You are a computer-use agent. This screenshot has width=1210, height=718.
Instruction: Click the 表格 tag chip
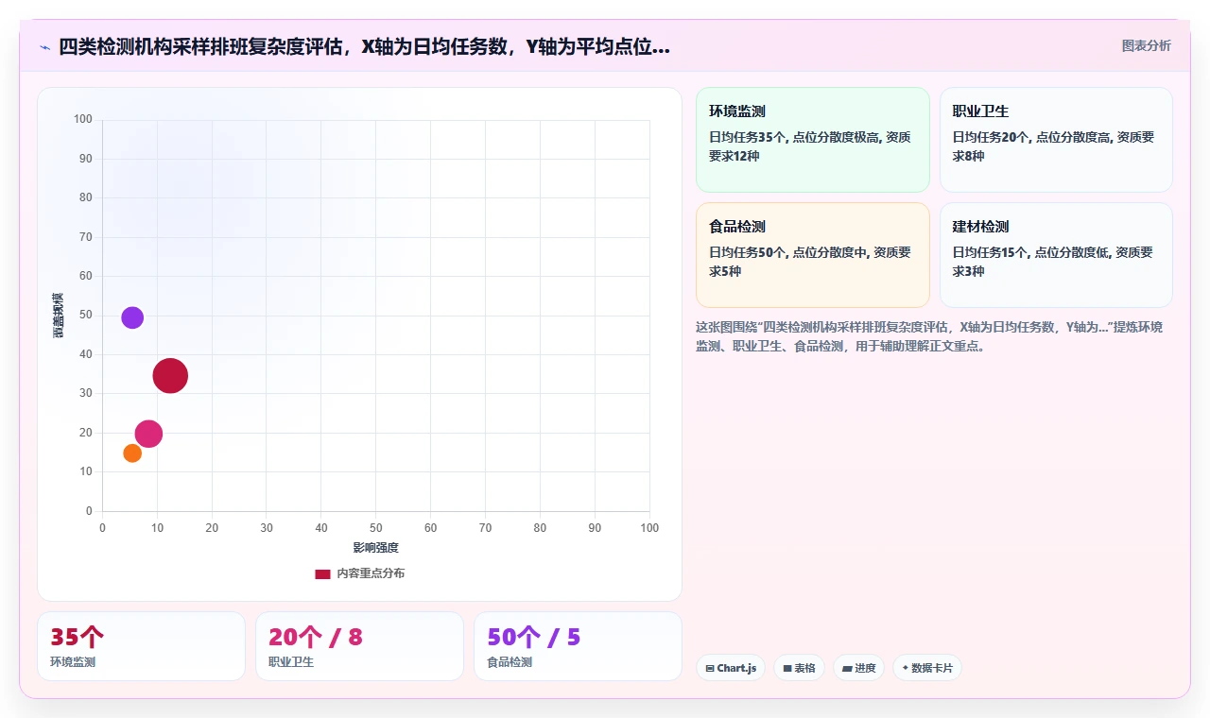click(x=799, y=668)
